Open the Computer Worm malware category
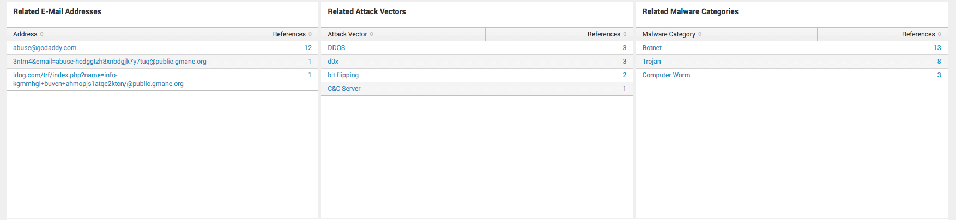The height and width of the screenshot is (220, 956). pyautogui.click(x=666, y=75)
